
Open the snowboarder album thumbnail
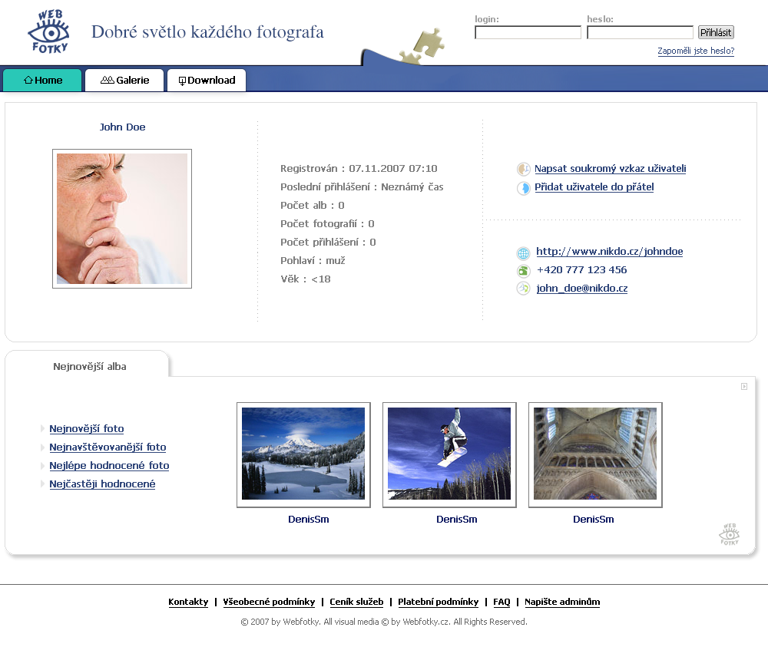tap(449, 454)
